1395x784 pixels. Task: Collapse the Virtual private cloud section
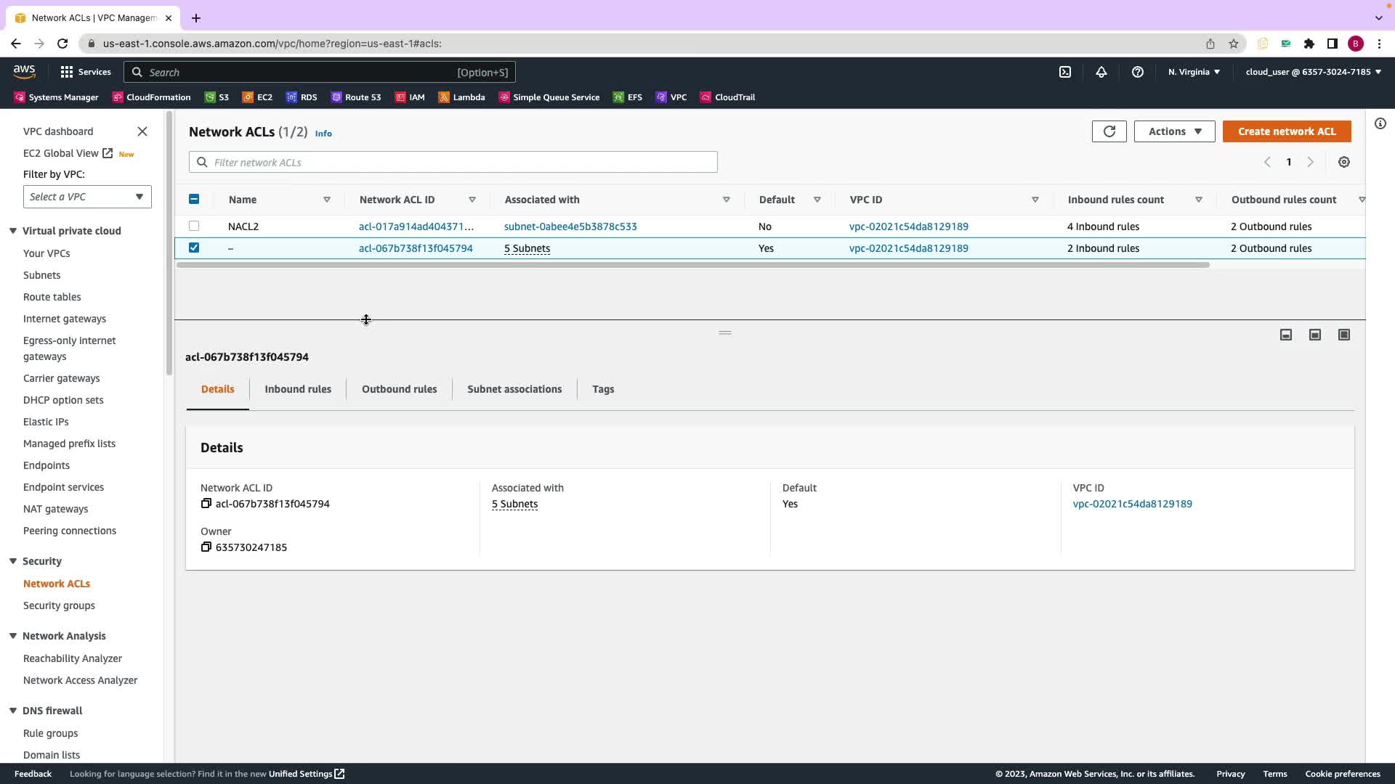13,231
